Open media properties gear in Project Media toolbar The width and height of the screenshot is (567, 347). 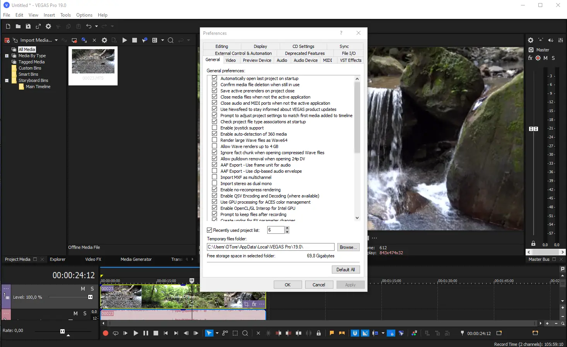point(104,40)
